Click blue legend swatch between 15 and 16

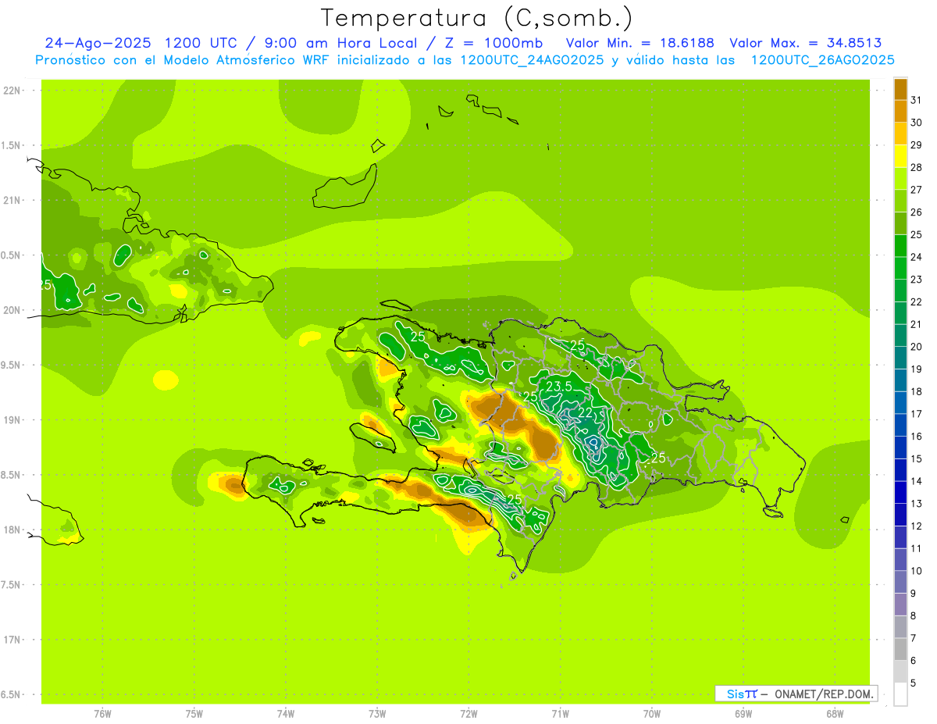point(900,448)
